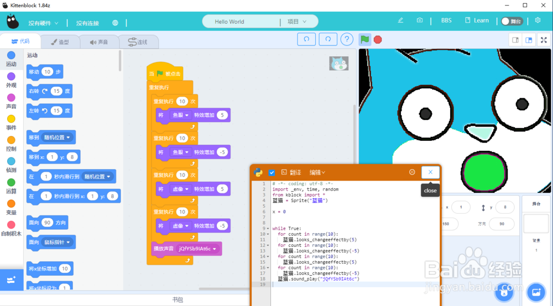Click the add backdrop image button
The image size is (553, 306).
pos(536,292)
